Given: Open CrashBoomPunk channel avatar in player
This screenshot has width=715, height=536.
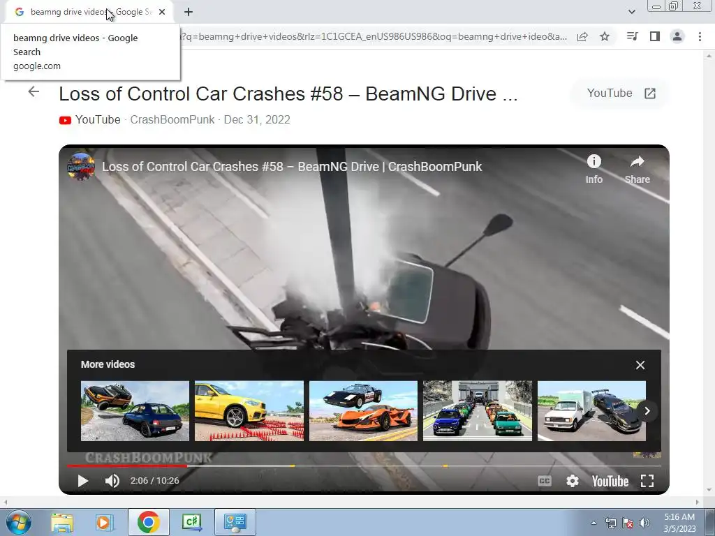Looking at the screenshot, I should tap(81, 167).
